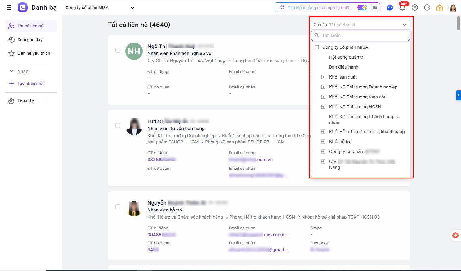Expand the blurred Công ty cổ phần subsidiary node

(x=323, y=151)
